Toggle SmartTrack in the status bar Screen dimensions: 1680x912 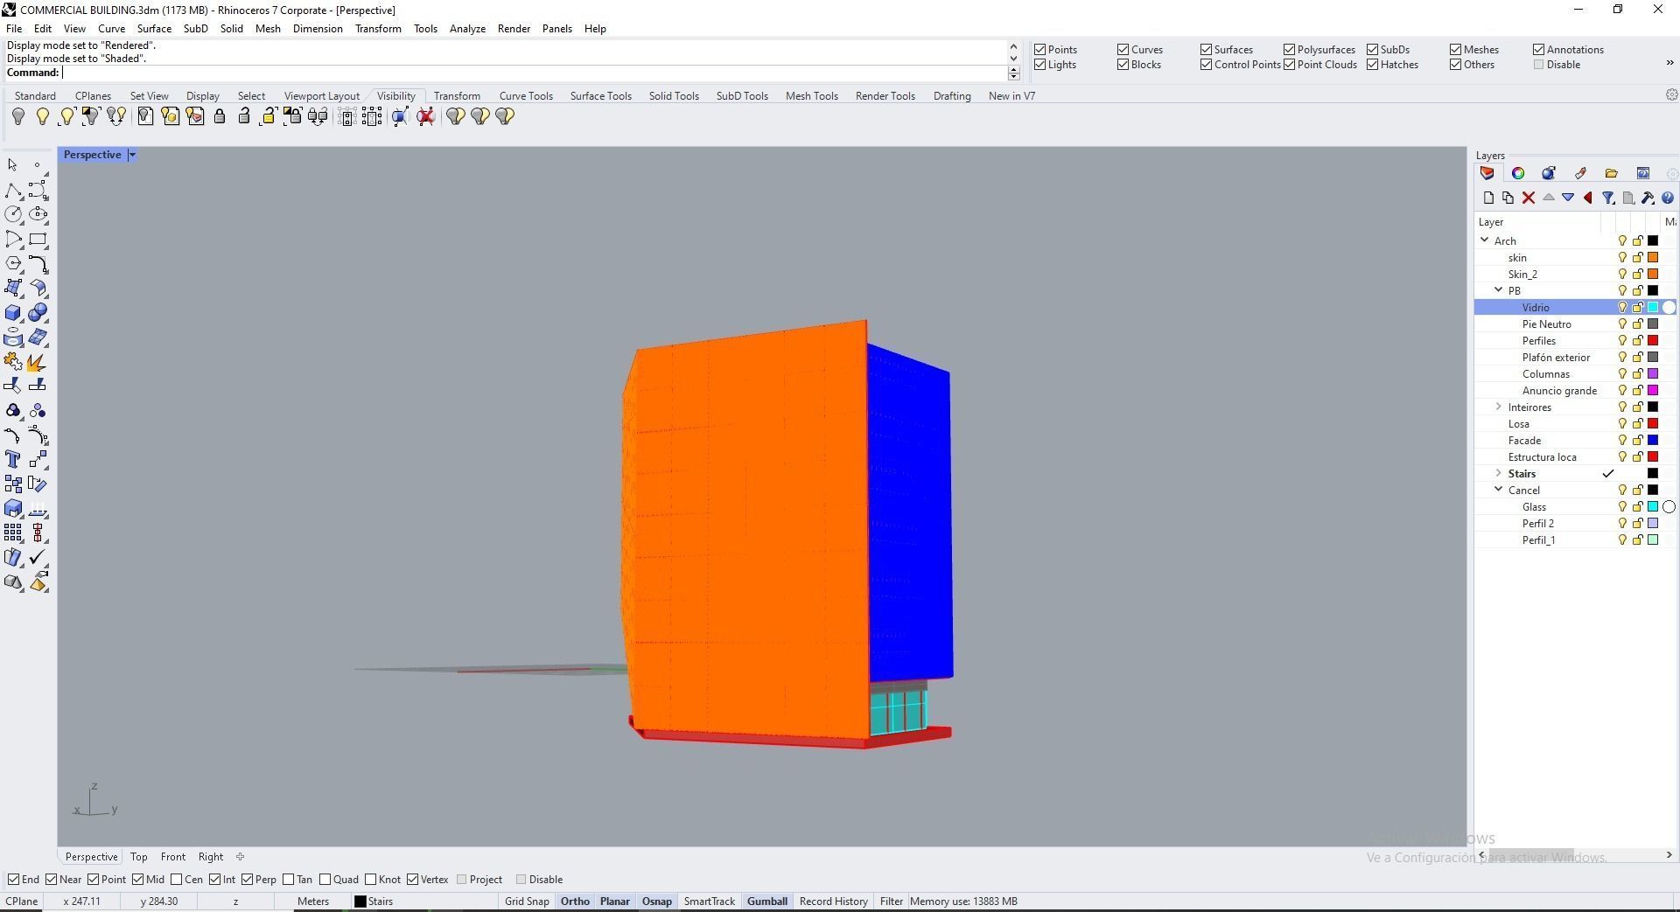[710, 902]
